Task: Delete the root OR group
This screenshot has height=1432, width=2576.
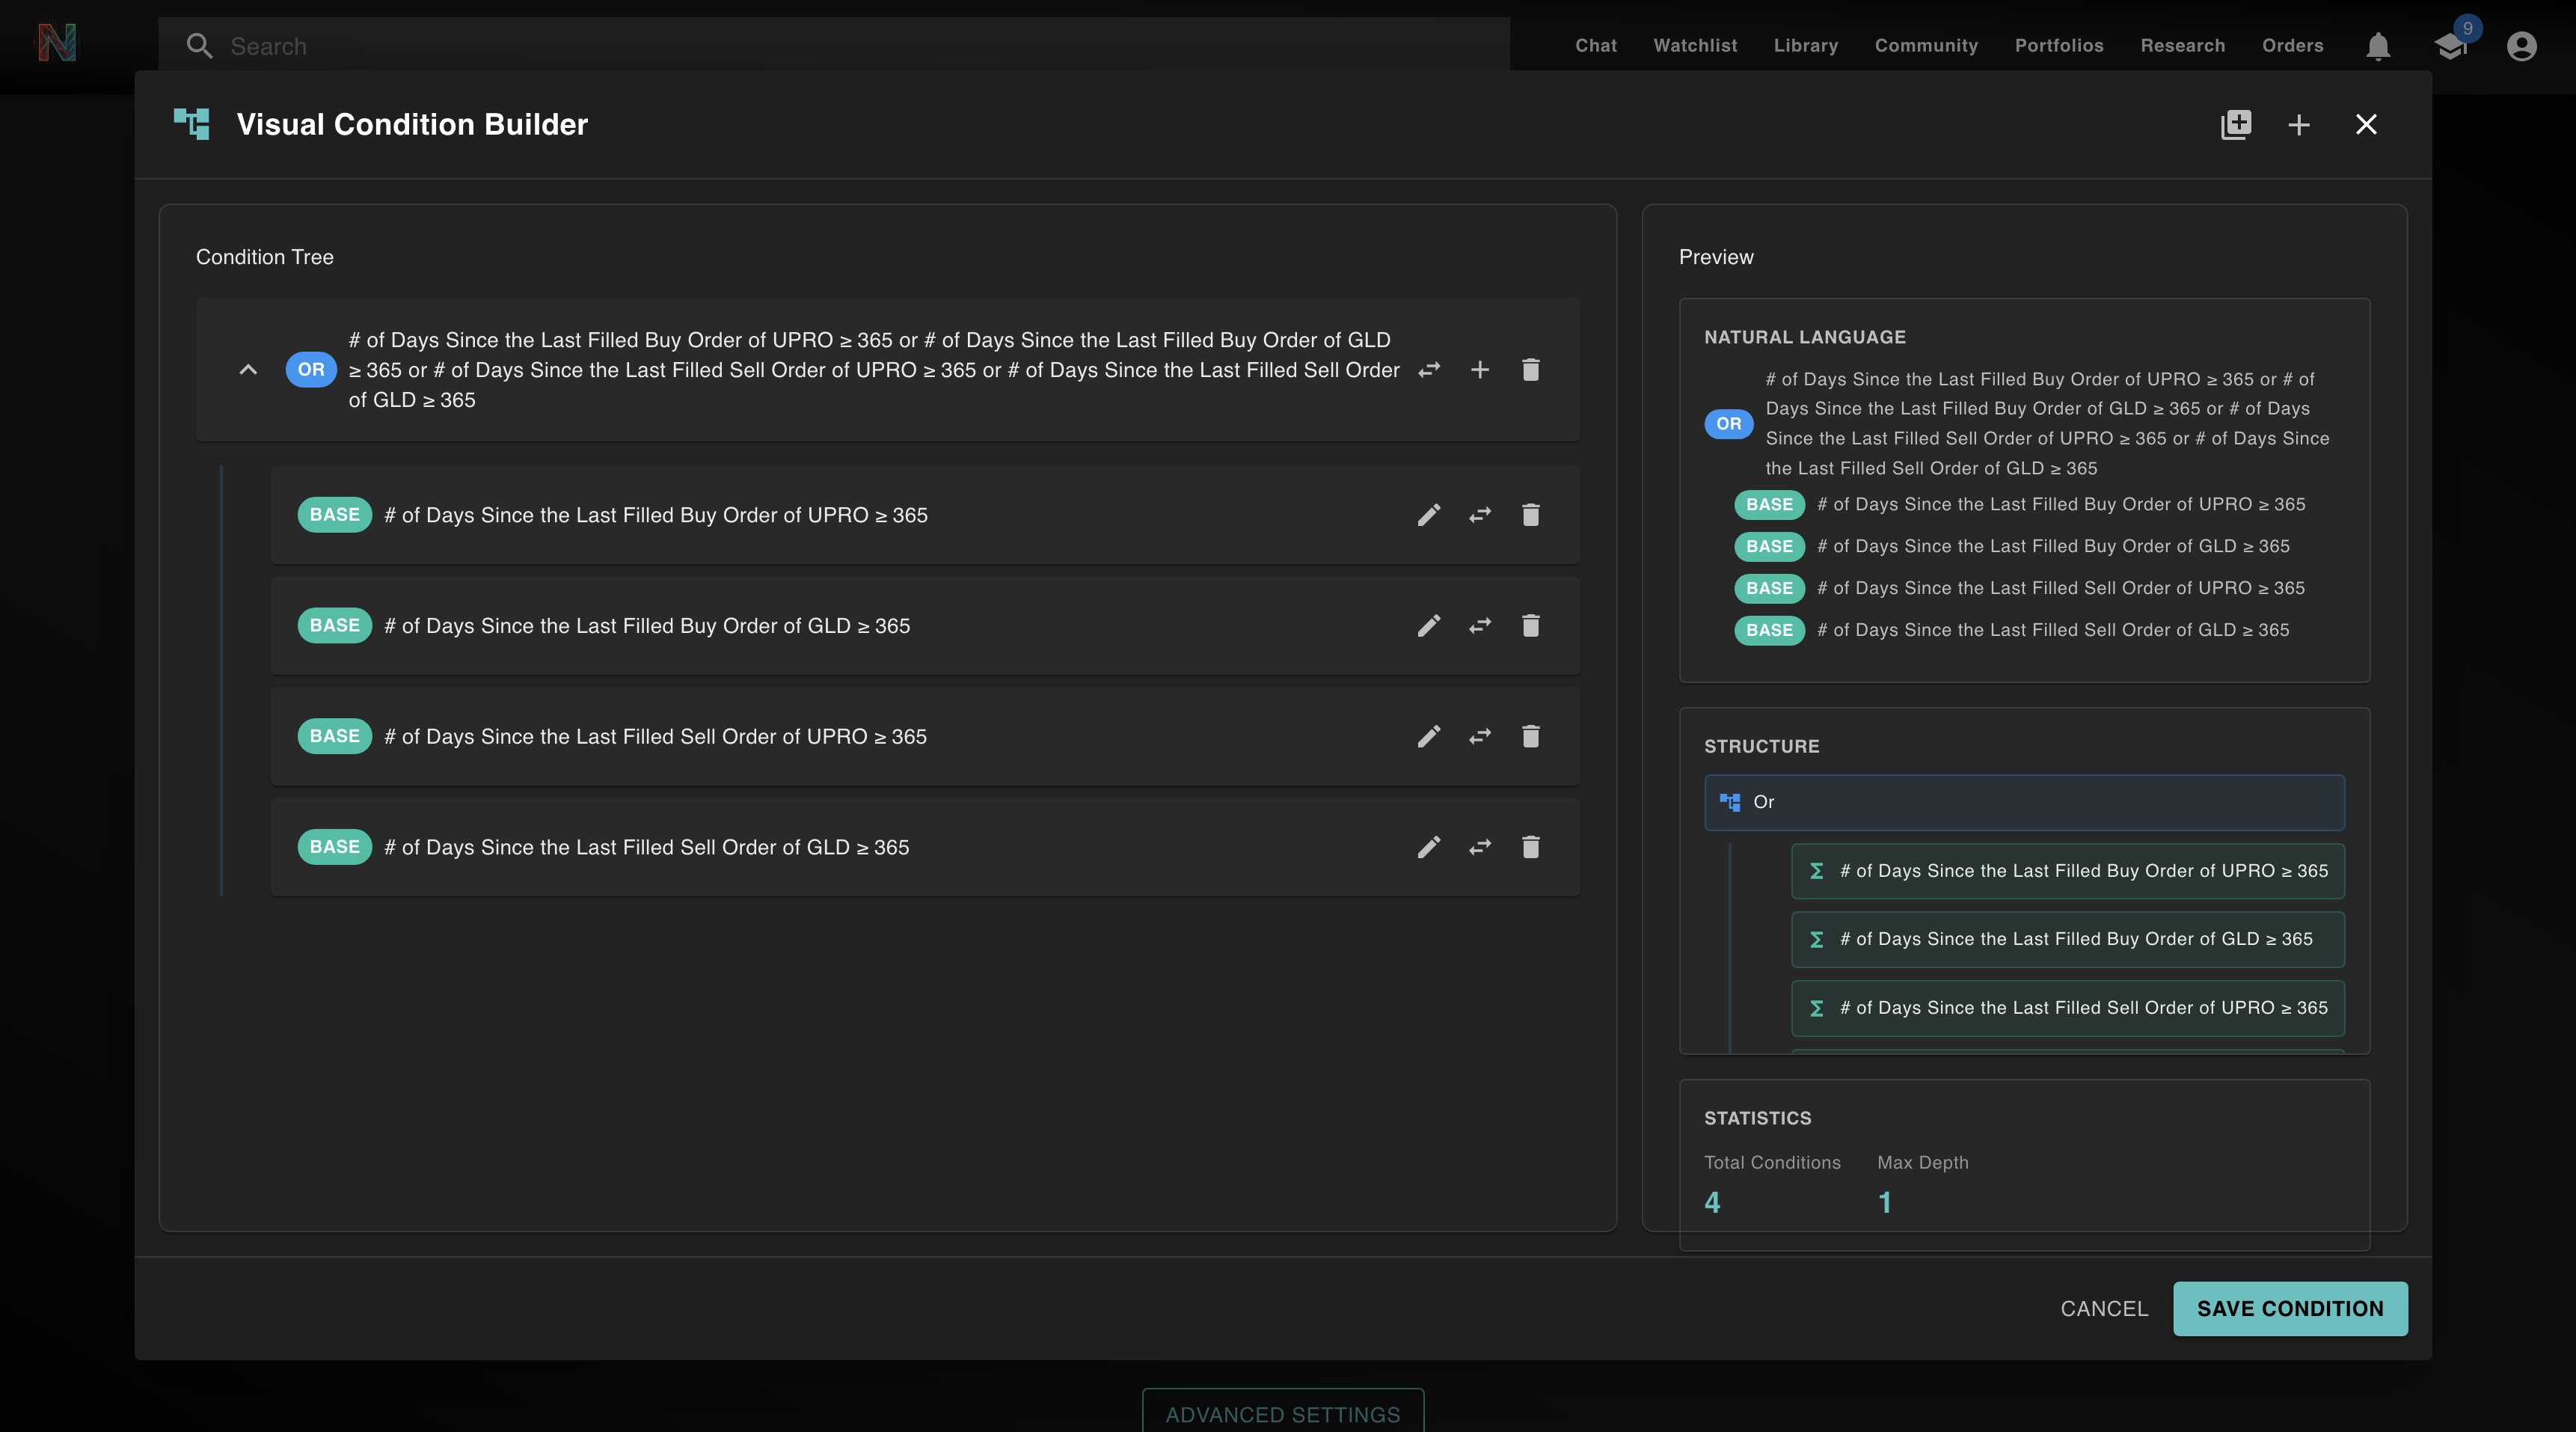Action: point(1531,369)
